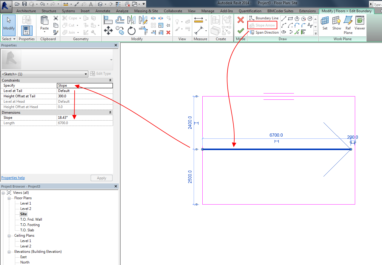Open the Select panel dropdown

coord(9,39)
